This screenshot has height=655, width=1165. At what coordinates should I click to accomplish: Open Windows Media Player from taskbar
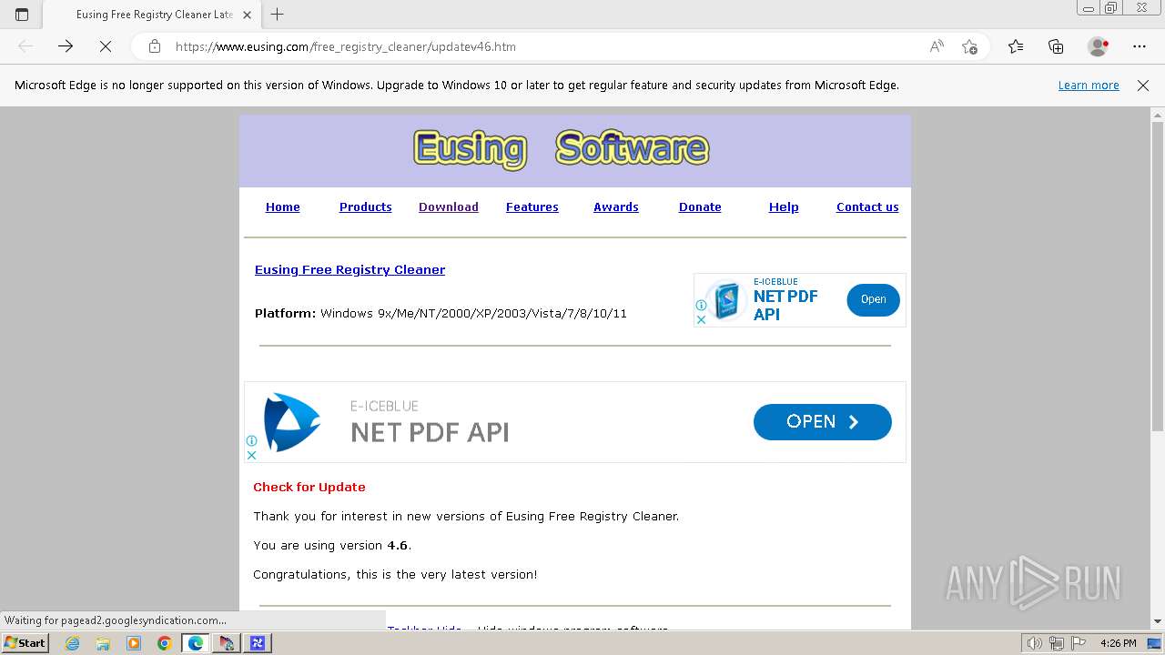point(134,643)
